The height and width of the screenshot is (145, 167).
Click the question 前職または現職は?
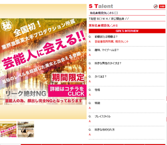pos(106,37)
